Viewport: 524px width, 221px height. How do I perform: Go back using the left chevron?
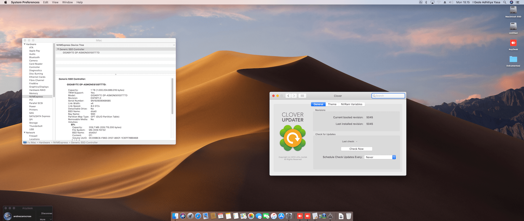coord(288,96)
